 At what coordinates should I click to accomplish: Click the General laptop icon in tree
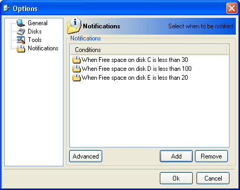[21, 23]
